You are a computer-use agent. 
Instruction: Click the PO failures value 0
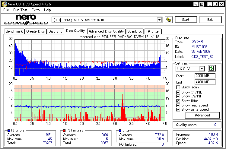click(163, 144)
